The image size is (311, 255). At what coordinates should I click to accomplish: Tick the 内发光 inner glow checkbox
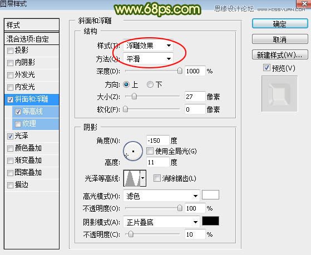click(x=10, y=87)
